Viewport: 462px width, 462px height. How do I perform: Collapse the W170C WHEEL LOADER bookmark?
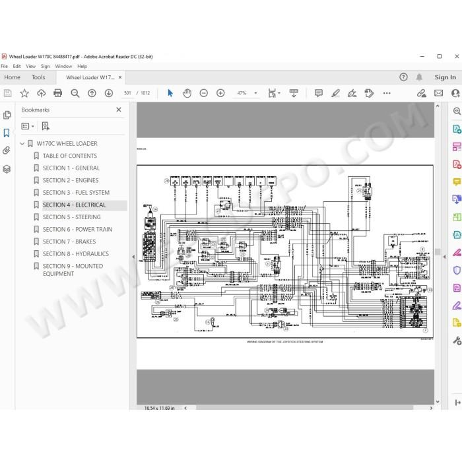[22, 143]
